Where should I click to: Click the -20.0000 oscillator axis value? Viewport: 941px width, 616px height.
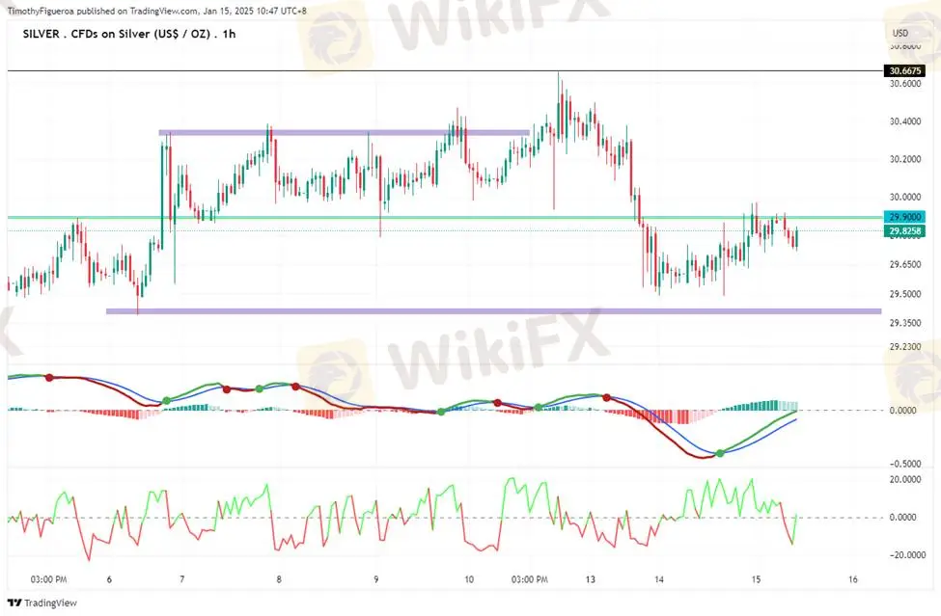coord(906,555)
